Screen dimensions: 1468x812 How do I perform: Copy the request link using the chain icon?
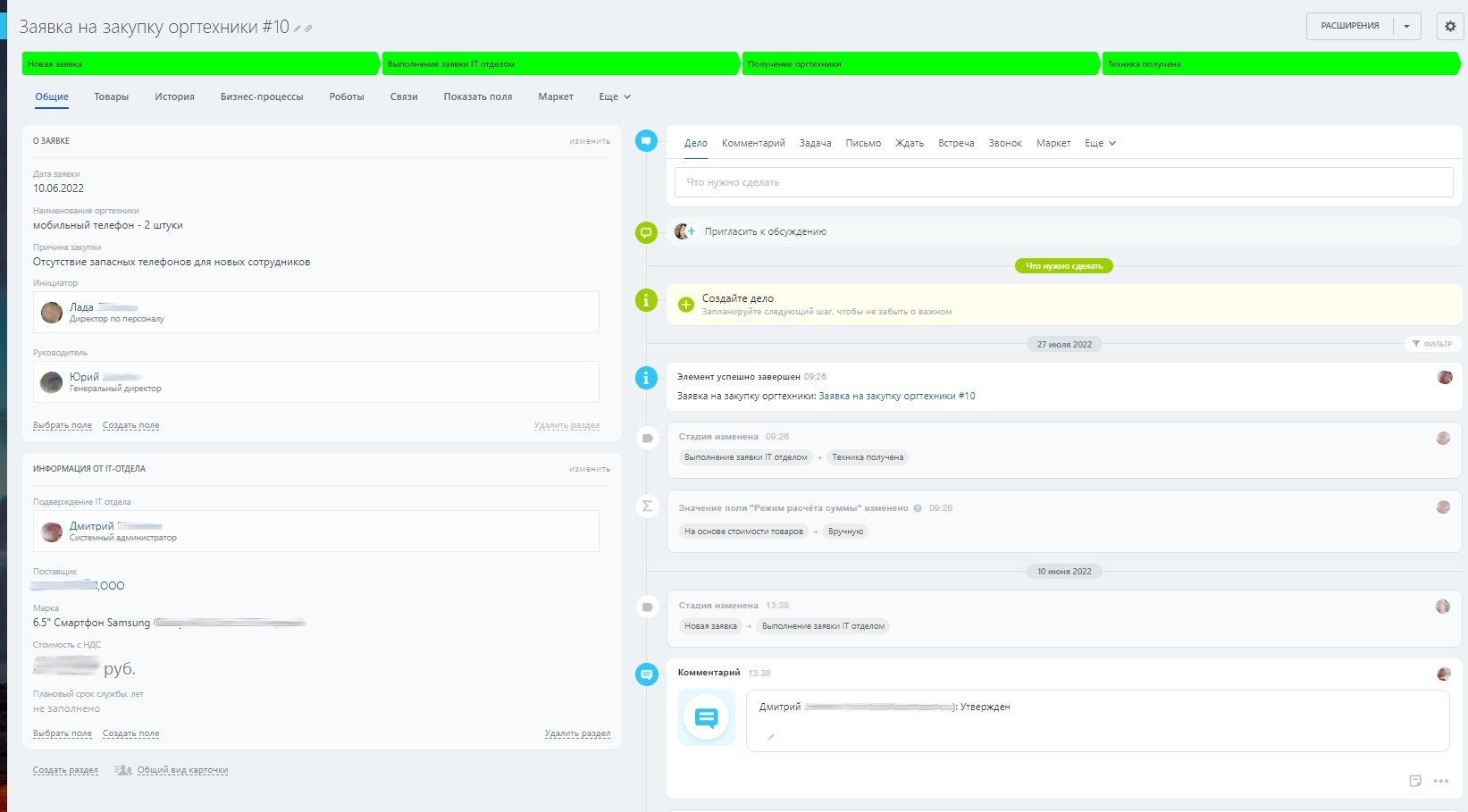[308, 29]
